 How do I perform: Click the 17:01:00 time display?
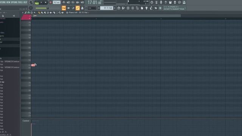click(x=95, y=3)
